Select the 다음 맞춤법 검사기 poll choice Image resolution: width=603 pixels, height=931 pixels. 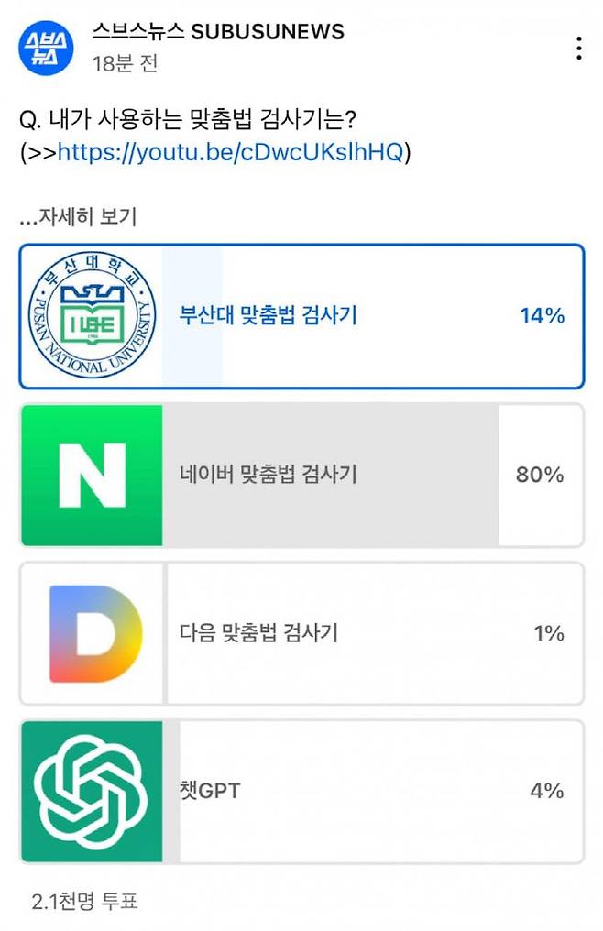[301, 632]
